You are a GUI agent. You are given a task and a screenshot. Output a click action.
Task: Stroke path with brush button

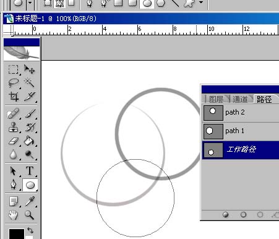tap(243, 215)
